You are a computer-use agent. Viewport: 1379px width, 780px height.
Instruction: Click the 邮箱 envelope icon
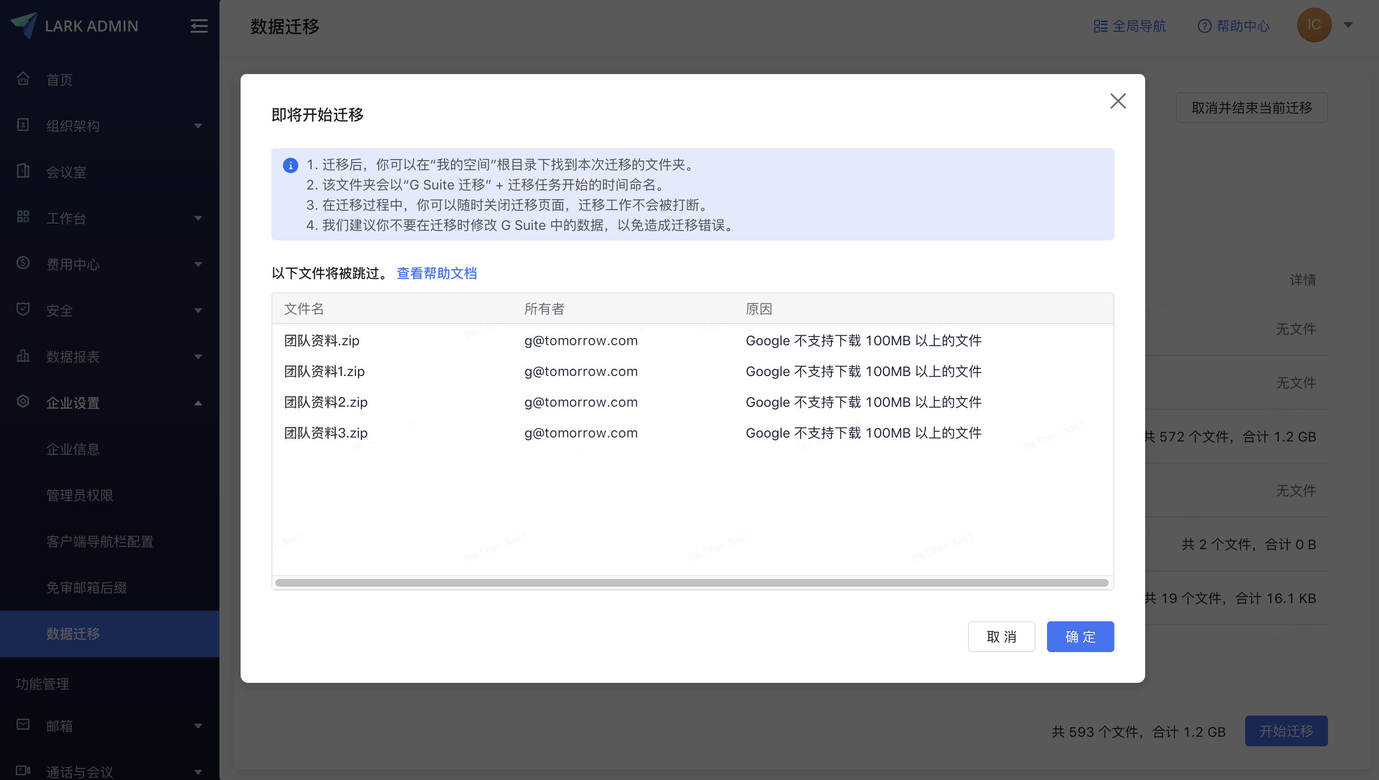23,725
